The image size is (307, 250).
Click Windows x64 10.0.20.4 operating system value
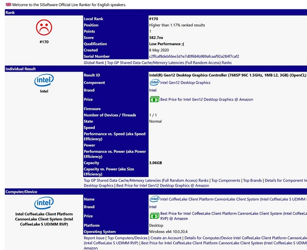pyautogui.click(x=168, y=232)
